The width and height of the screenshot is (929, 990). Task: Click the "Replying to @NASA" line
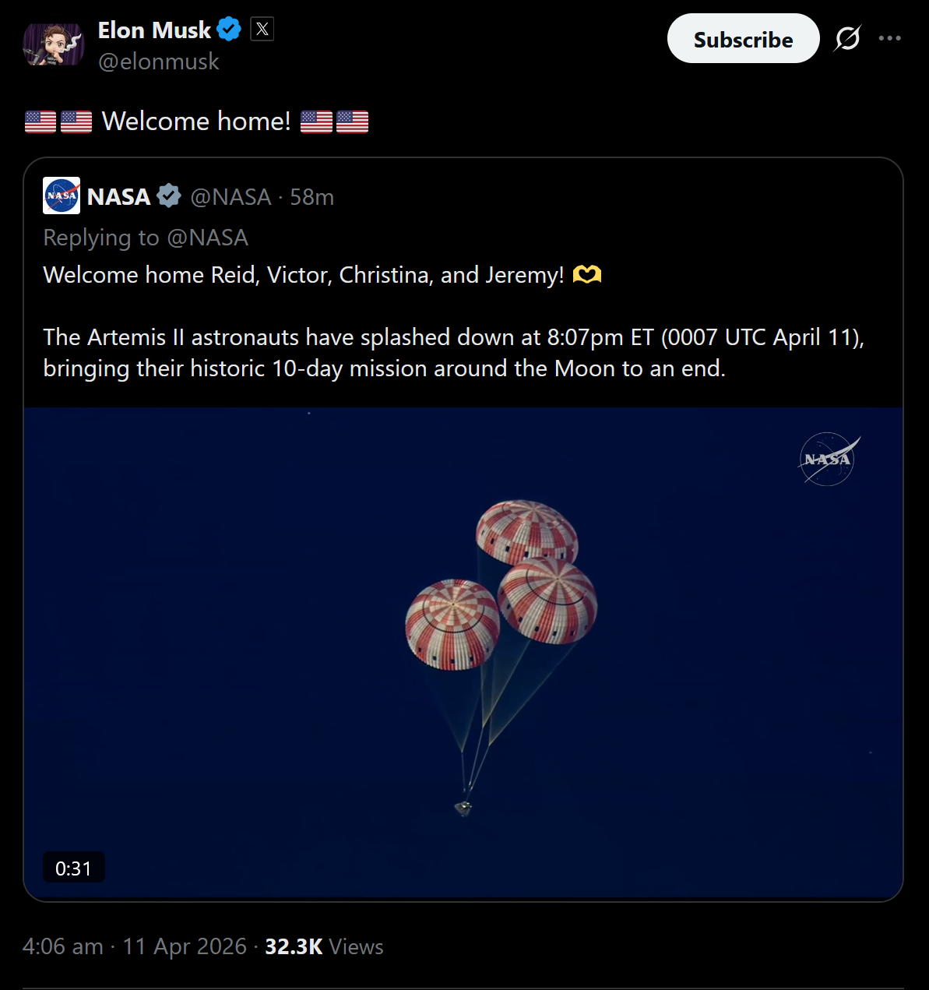[x=146, y=238]
